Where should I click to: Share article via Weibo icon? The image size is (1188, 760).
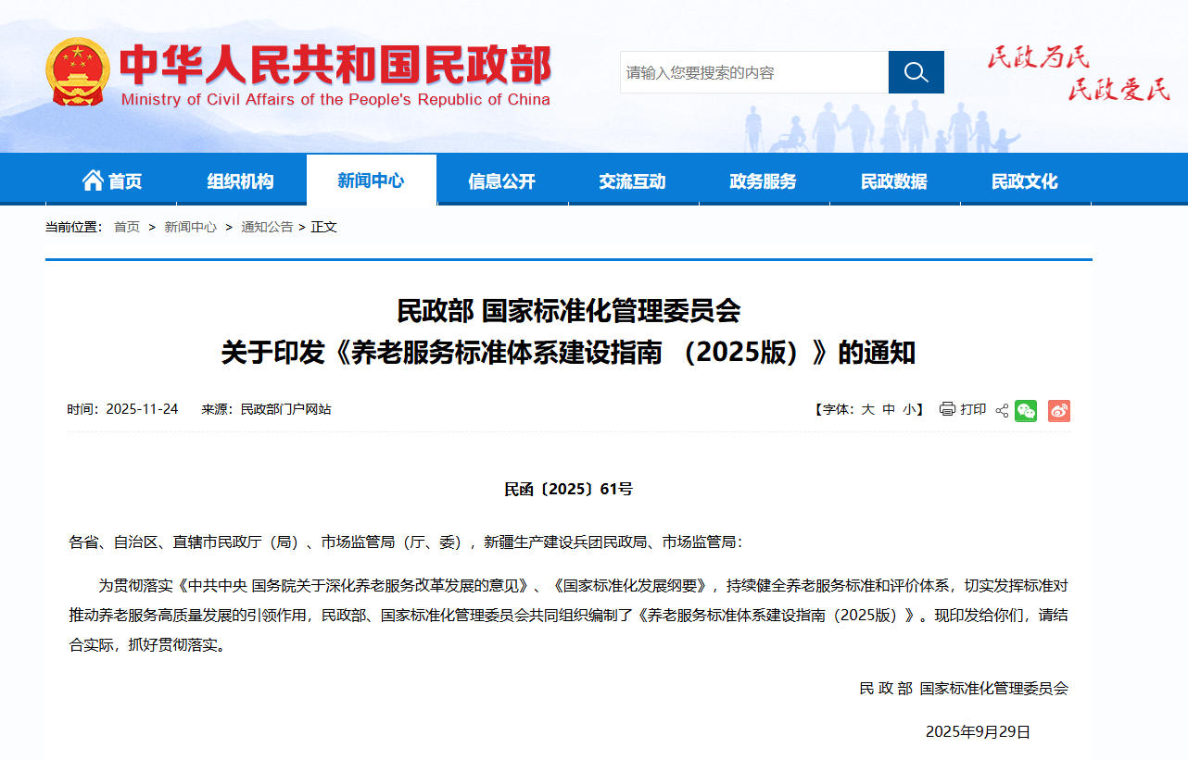pos(1059,410)
